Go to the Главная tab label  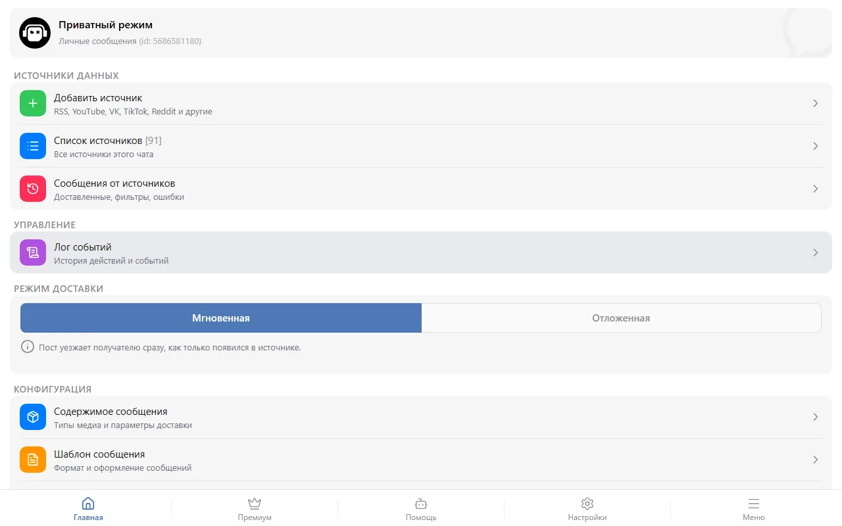88,517
